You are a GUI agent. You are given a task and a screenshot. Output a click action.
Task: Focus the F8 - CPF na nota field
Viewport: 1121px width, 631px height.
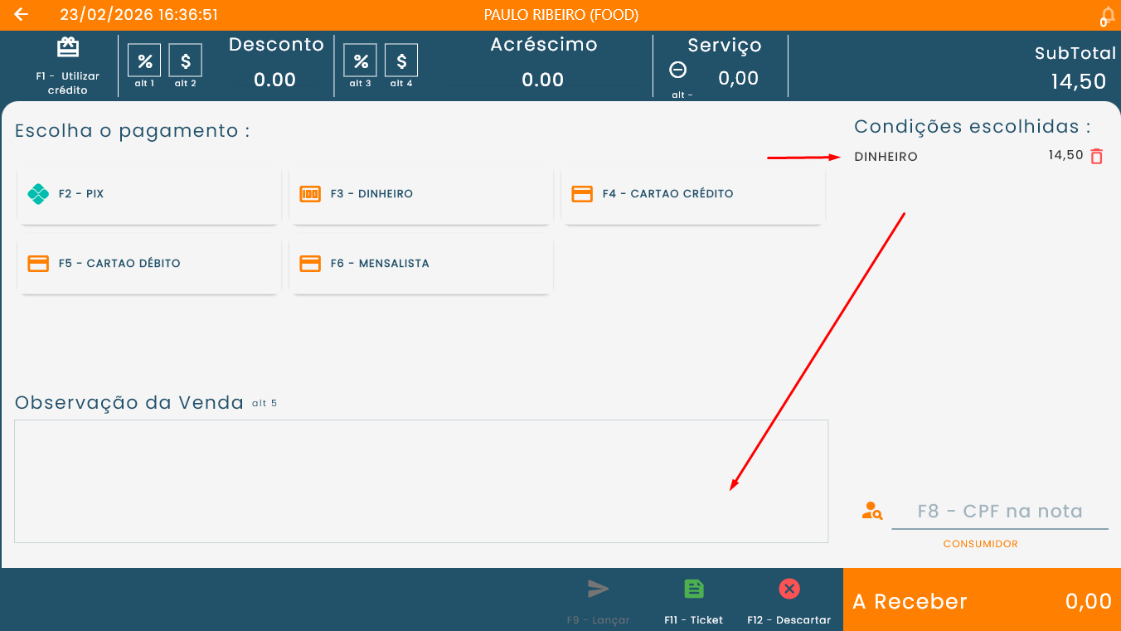pyautogui.click(x=999, y=512)
